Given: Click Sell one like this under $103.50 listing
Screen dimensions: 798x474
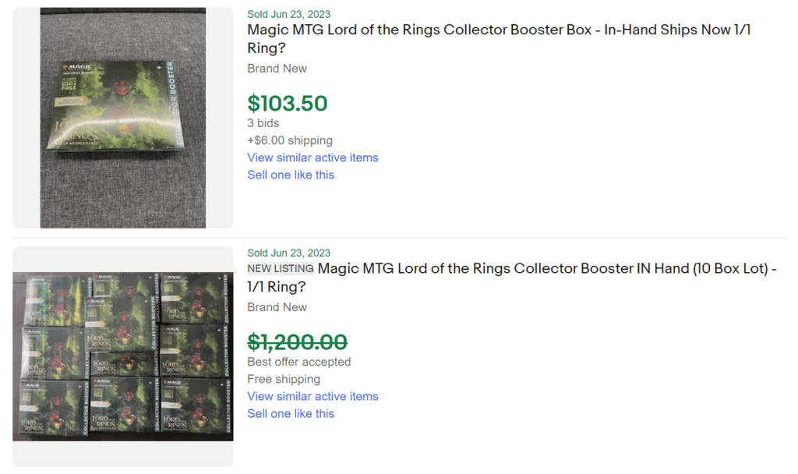Looking at the screenshot, I should [291, 175].
